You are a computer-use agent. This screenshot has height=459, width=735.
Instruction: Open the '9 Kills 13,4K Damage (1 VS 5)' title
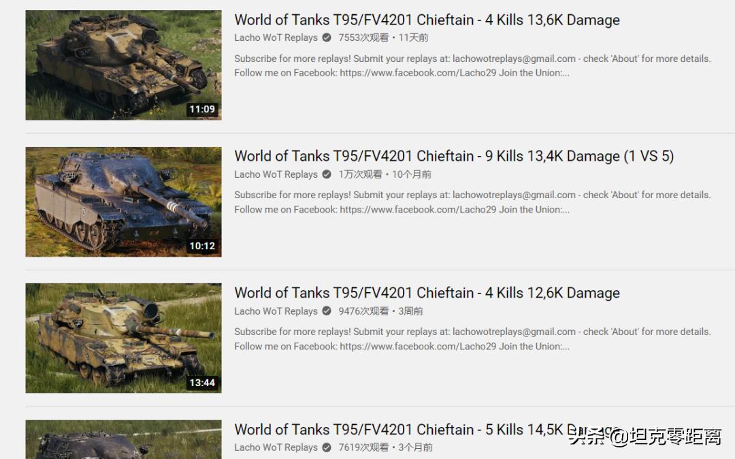(x=454, y=156)
